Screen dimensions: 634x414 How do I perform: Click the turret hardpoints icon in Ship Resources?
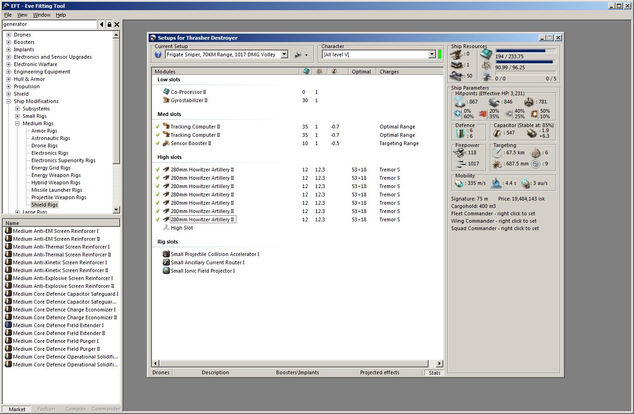[457, 54]
